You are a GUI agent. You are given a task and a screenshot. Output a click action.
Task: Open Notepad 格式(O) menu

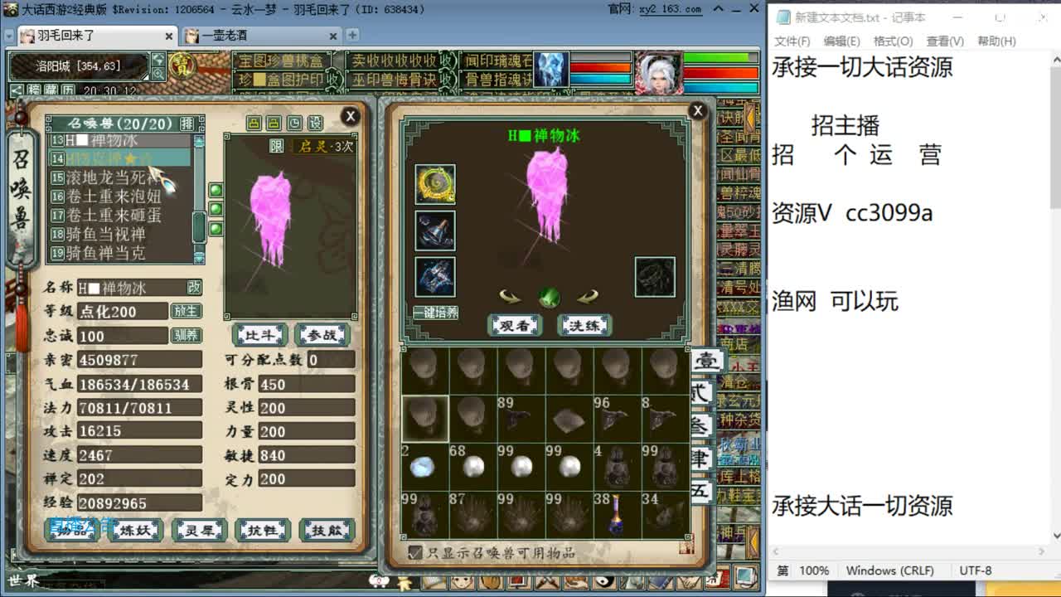coord(893,41)
